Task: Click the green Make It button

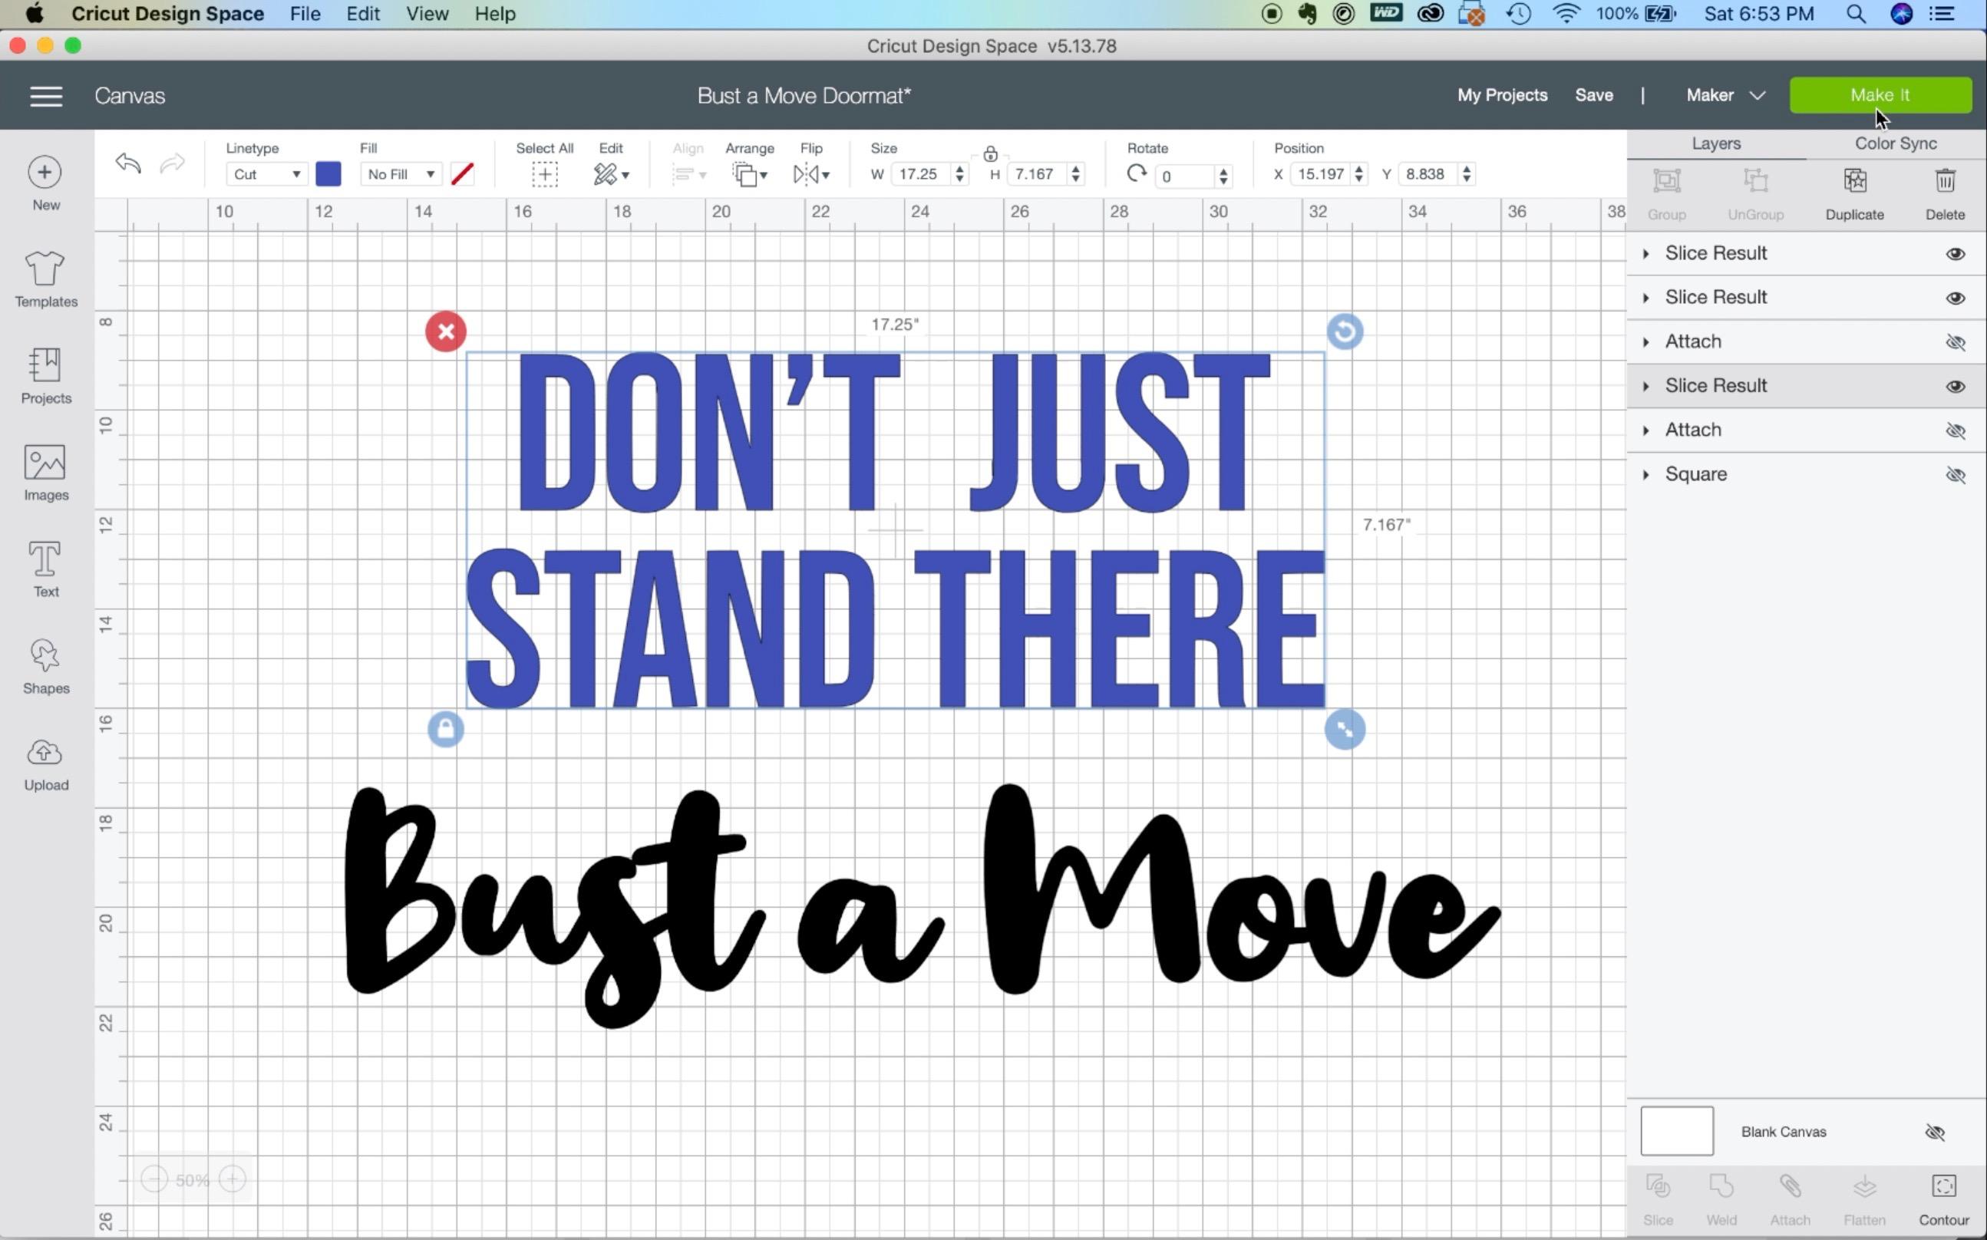Action: [x=1880, y=95]
